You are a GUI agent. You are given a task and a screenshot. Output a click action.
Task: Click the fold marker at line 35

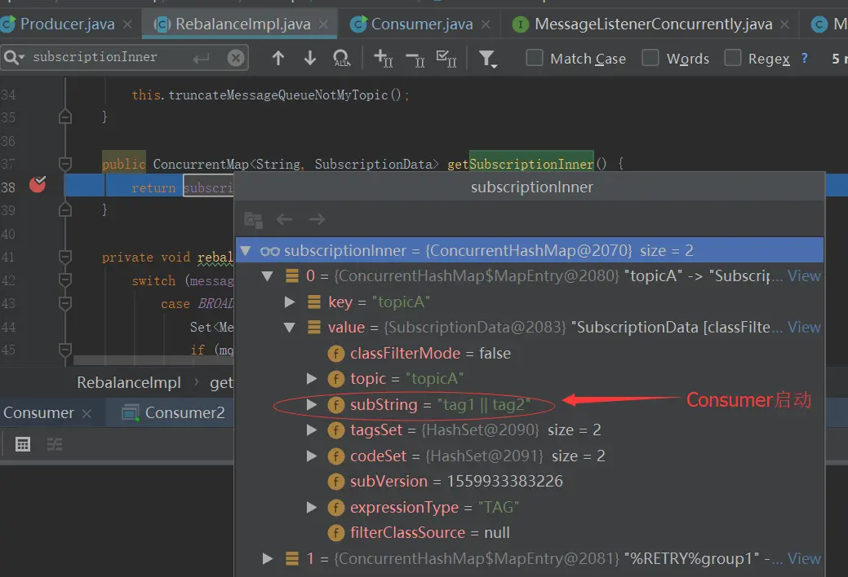[x=65, y=117]
